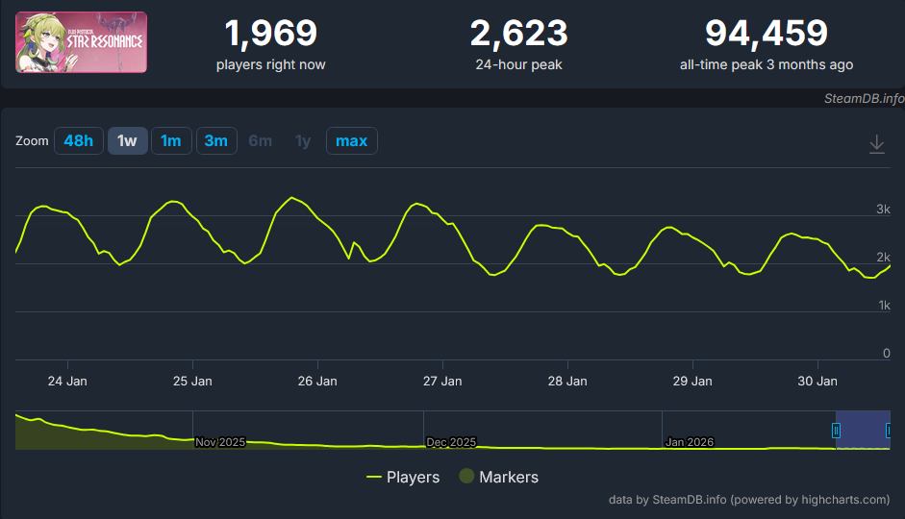Click the highlighted navigator selection window
This screenshot has height=519, width=905.
tap(863, 431)
